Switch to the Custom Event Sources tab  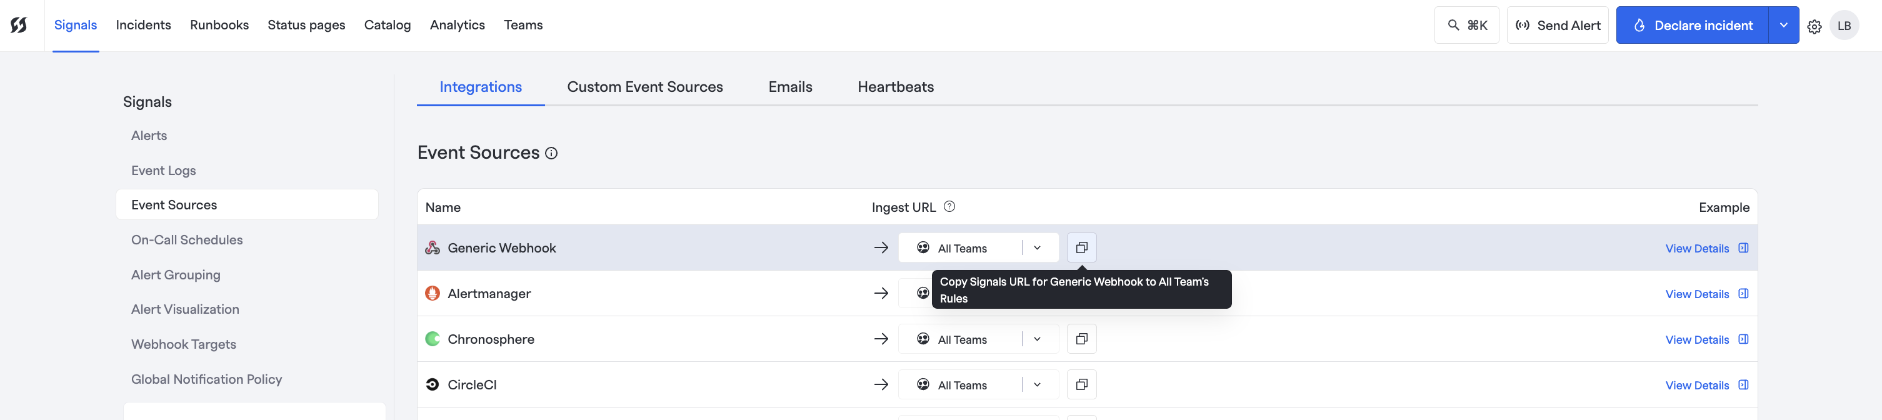tap(644, 87)
